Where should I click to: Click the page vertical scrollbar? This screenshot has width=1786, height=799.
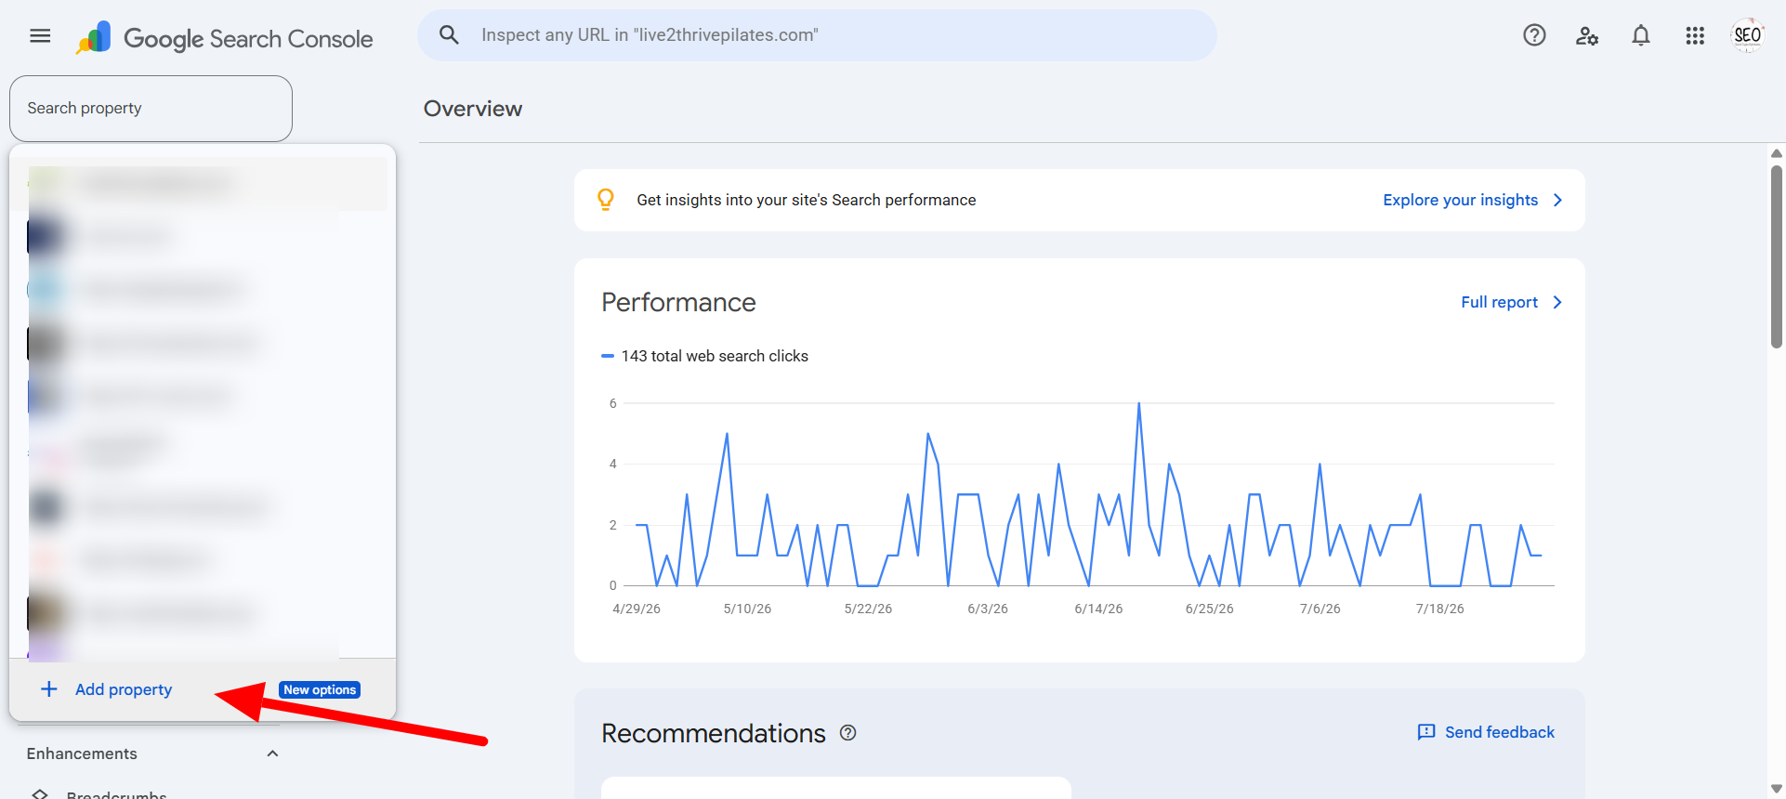click(x=1777, y=256)
